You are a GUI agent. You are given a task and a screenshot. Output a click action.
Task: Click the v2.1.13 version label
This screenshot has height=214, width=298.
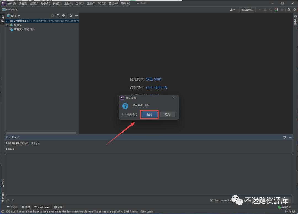(x=10, y=200)
